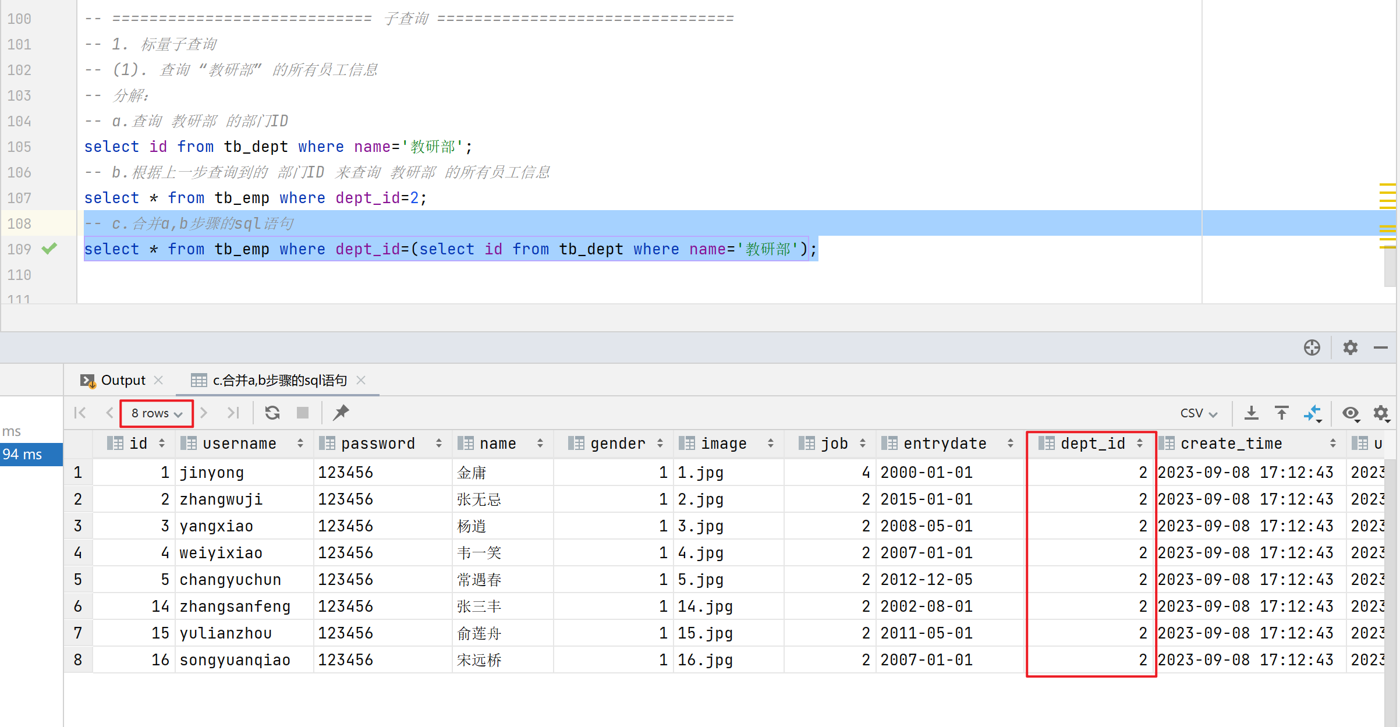The image size is (1400, 727).
Task: Select the 94 ms execution entry
Action: pos(31,454)
